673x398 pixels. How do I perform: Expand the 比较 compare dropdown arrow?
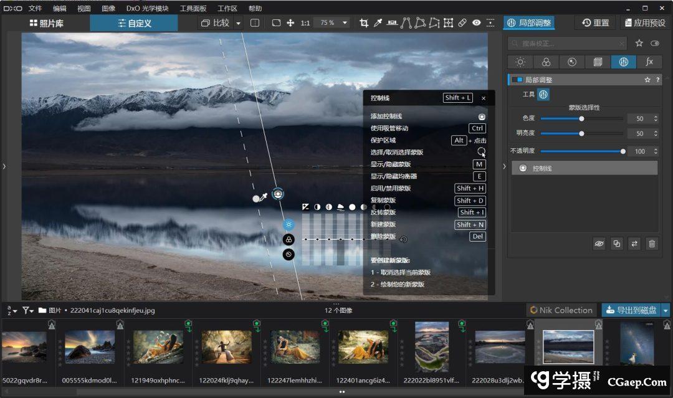(238, 23)
